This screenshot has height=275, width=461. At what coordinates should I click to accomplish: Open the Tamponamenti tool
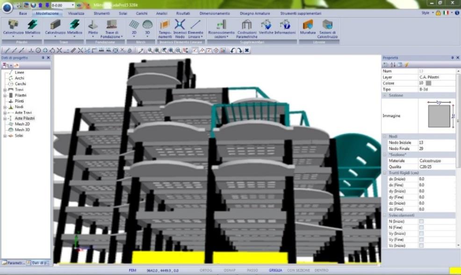click(x=165, y=29)
